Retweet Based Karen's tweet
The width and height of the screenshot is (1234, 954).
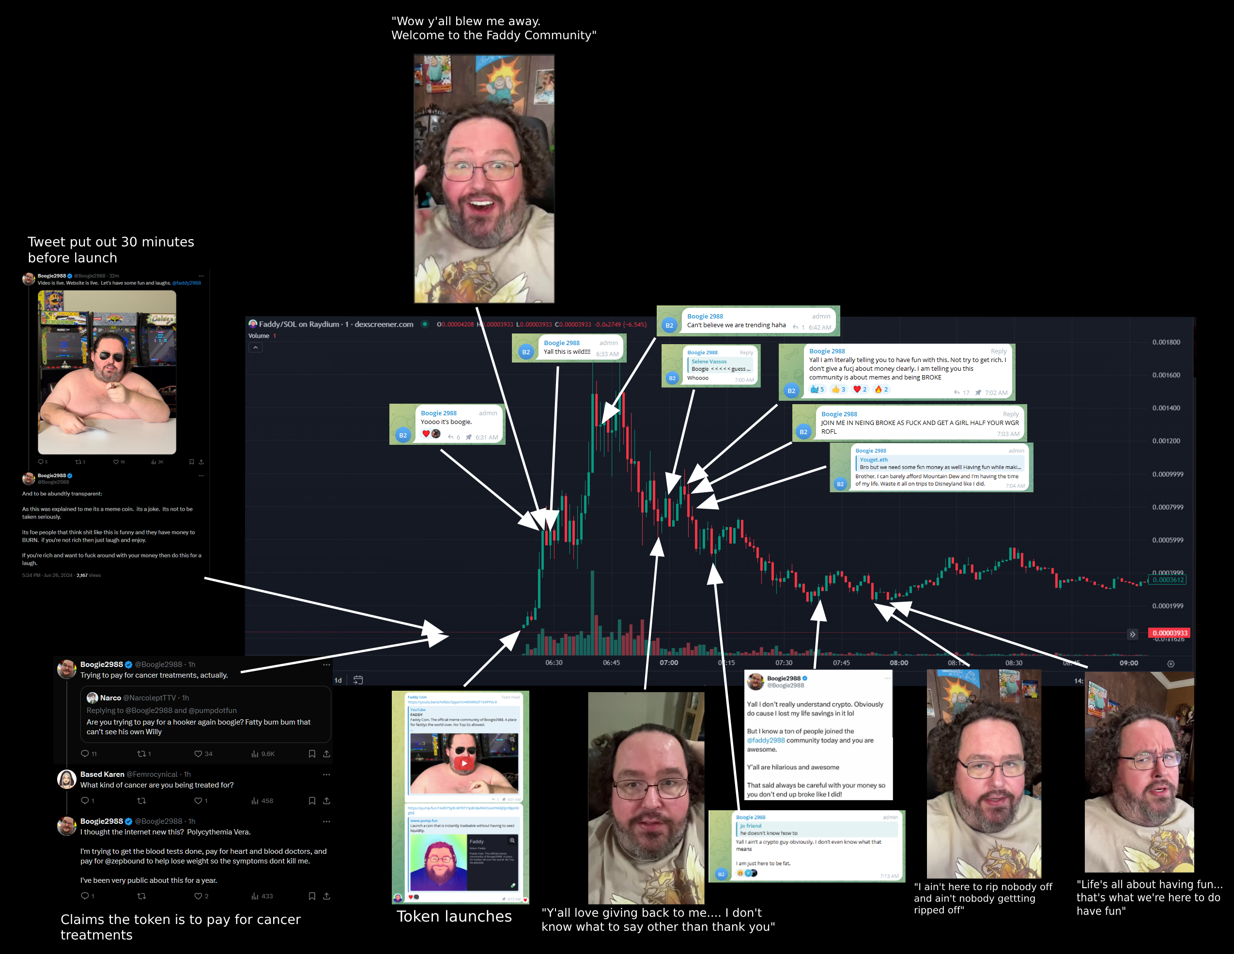click(x=142, y=801)
